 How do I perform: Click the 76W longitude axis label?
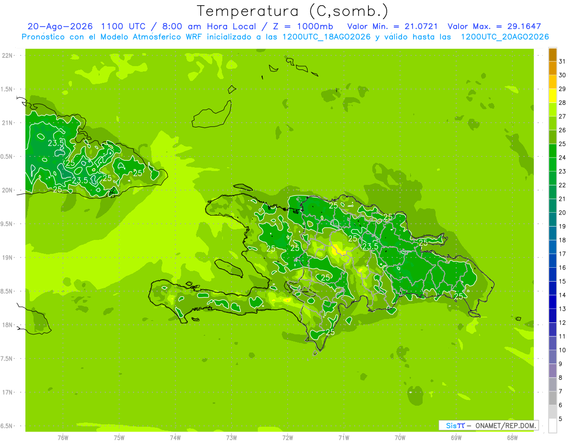(63, 437)
